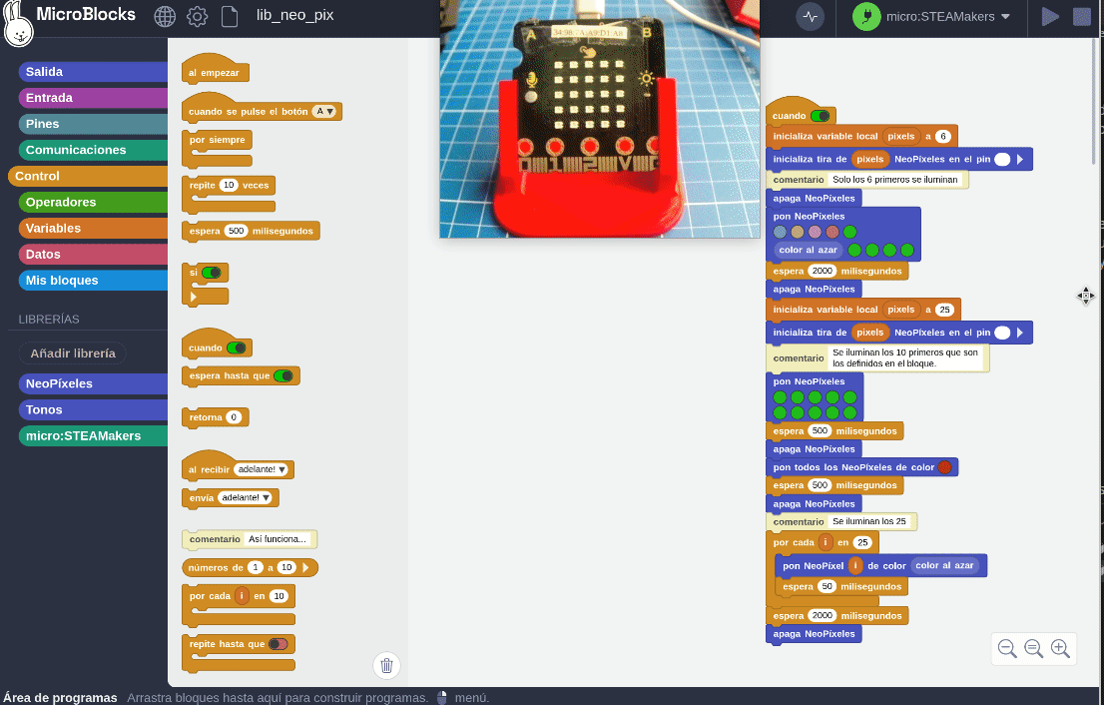Toggle pin switch in second 'inicializa tira' block
Image resolution: width=1104 pixels, height=705 pixels.
tap(1002, 333)
